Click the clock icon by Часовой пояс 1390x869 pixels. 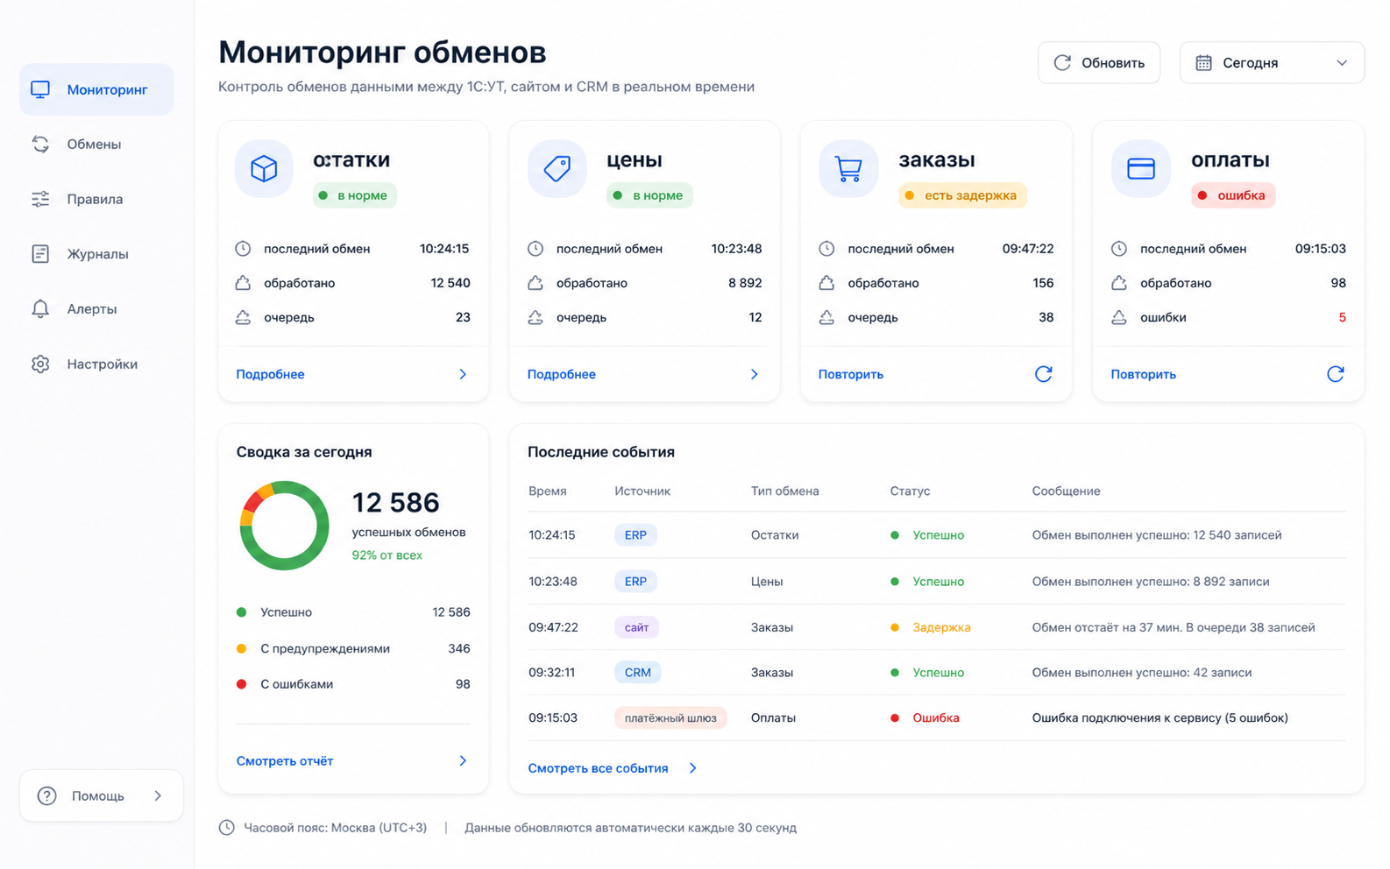tap(226, 828)
